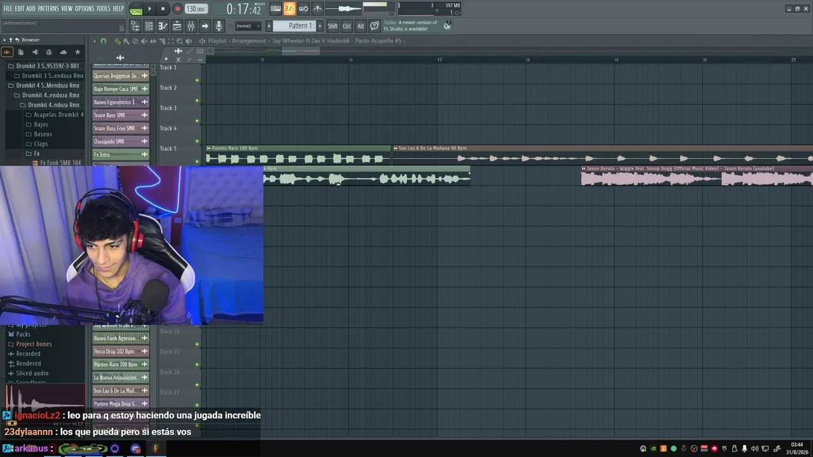Open the PATTERNS menu
Image resolution: width=813 pixels, height=457 pixels.
point(48,8)
